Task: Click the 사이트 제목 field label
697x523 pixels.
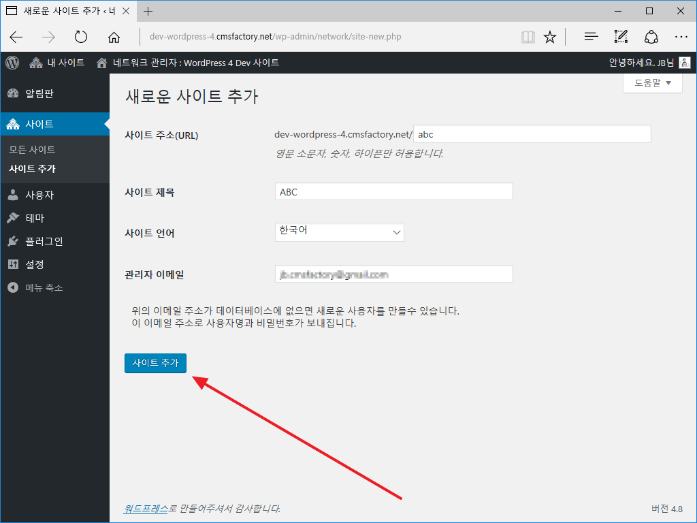Action: (150, 193)
